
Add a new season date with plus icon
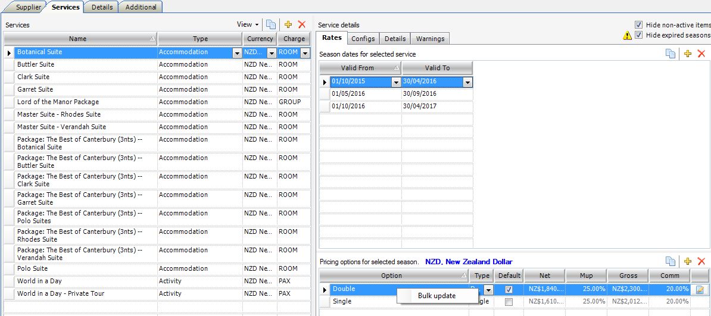pyautogui.click(x=688, y=54)
